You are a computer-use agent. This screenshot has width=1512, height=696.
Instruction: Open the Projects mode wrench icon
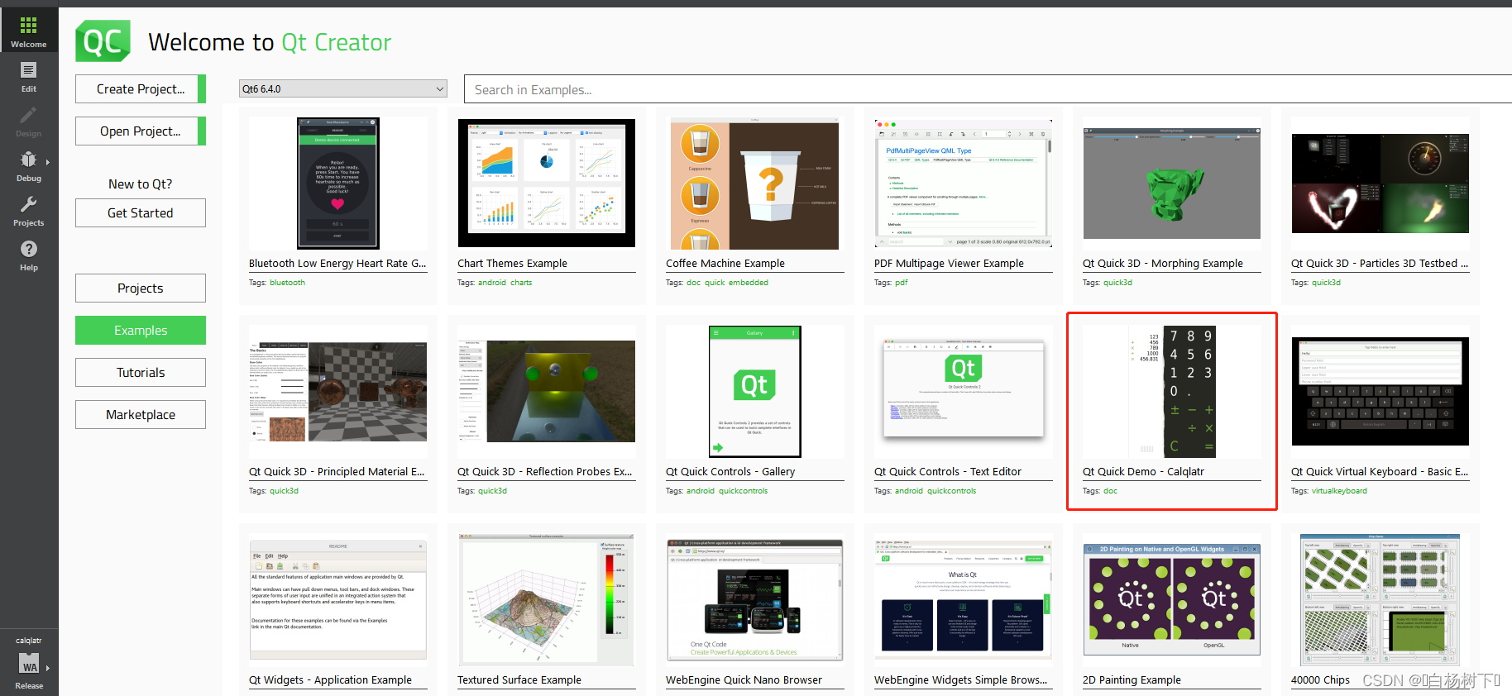(29, 204)
